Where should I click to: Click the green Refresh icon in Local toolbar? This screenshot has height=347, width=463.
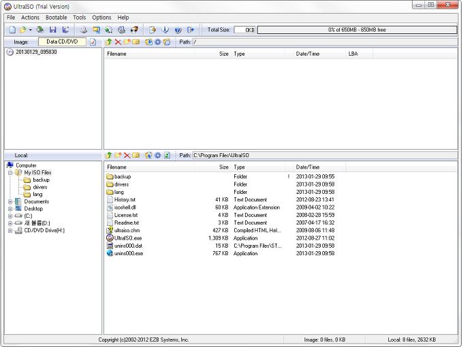click(x=167, y=155)
